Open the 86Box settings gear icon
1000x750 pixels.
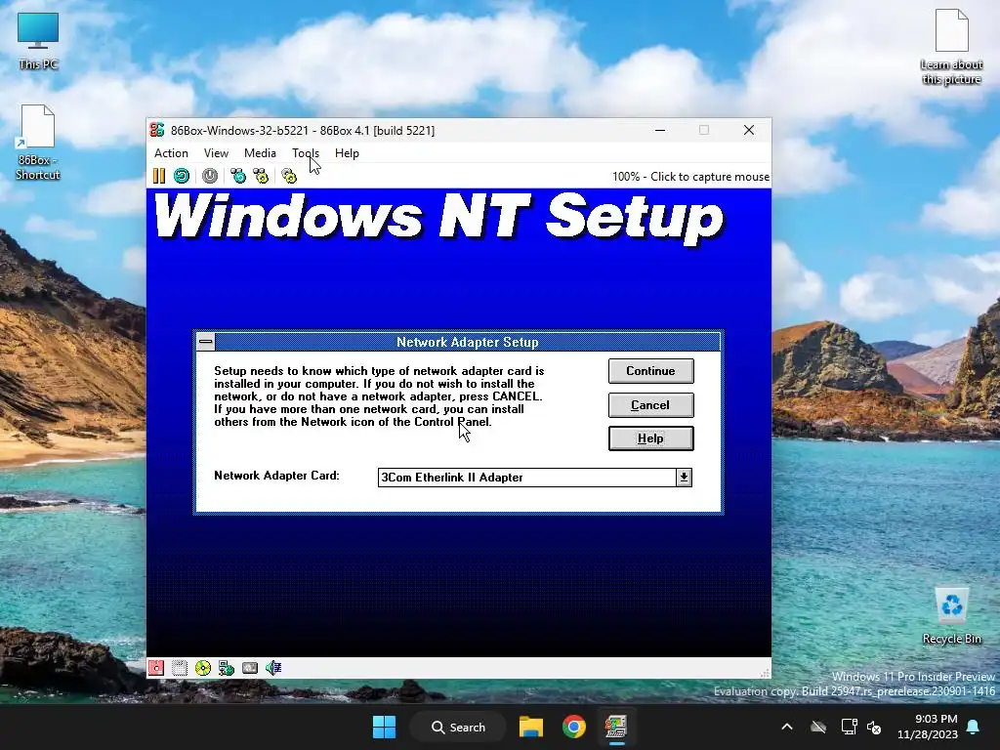click(289, 176)
